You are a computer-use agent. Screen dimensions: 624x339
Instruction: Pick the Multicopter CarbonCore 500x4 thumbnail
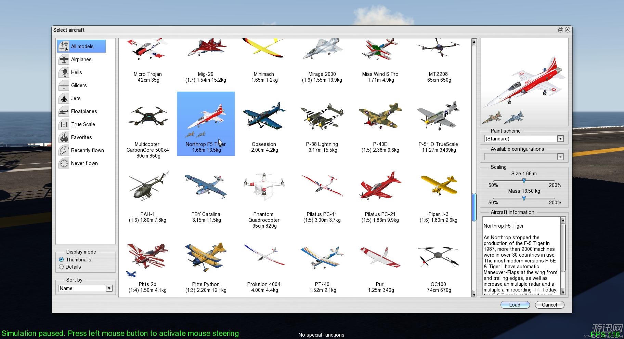[x=147, y=116]
